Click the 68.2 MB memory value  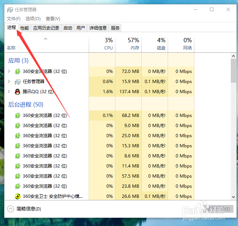[131, 116]
